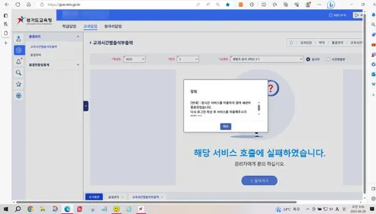Open Windows taskbar search
The image size is (376, 214).
click(x=18, y=209)
